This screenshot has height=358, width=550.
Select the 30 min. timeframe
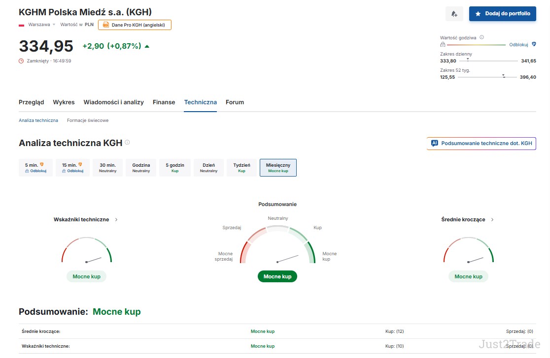click(x=108, y=168)
